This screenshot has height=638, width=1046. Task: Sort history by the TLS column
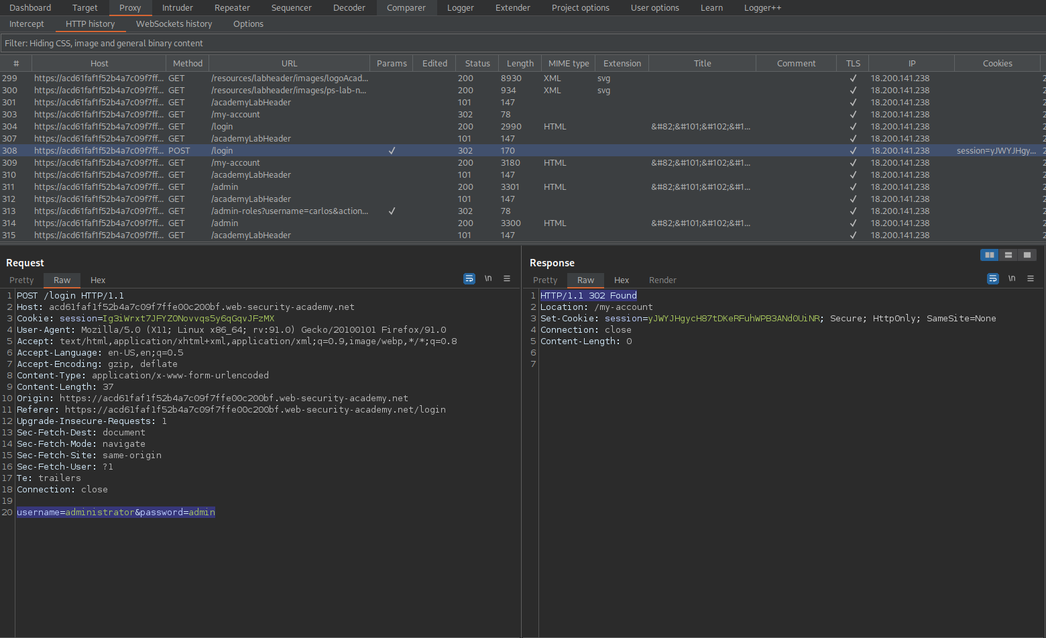pyautogui.click(x=853, y=64)
